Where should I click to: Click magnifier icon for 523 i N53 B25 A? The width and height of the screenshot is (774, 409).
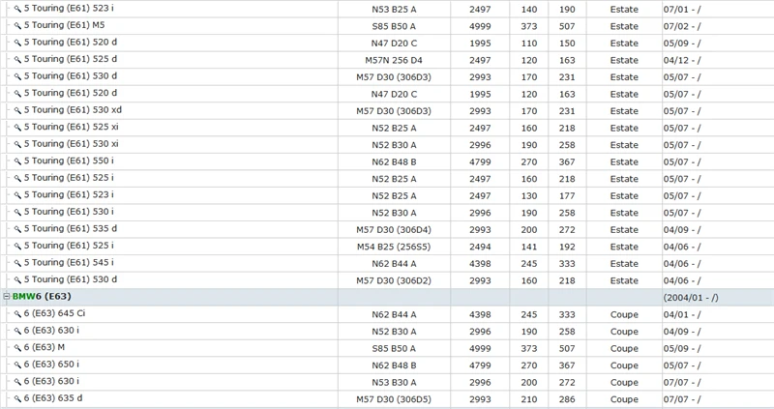pos(17,9)
